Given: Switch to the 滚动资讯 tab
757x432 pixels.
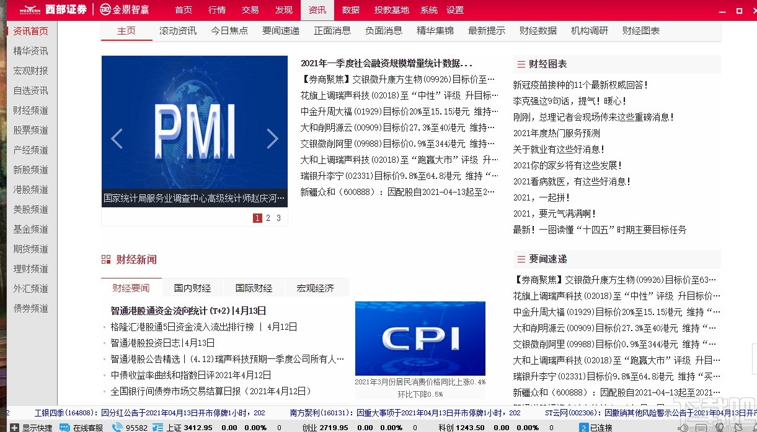Looking at the screenshot, I should (178, 30).
